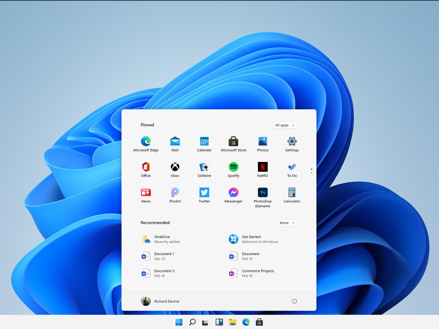Open the Power options menu
Image resolution: width=439 pixels, height=329 pixels.
click(x=294, y=301)
